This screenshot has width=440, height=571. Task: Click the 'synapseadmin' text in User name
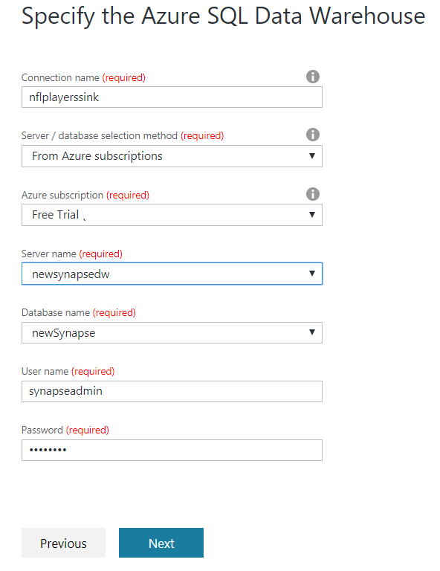(65, 391)
